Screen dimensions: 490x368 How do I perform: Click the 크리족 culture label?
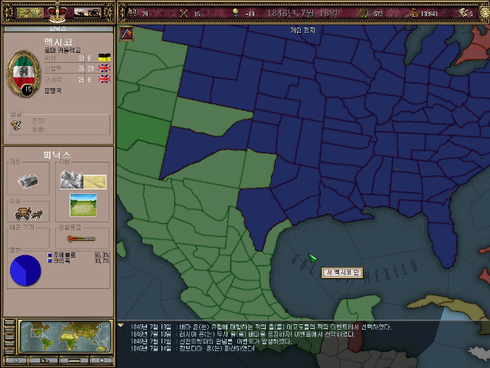coord(61,261)
